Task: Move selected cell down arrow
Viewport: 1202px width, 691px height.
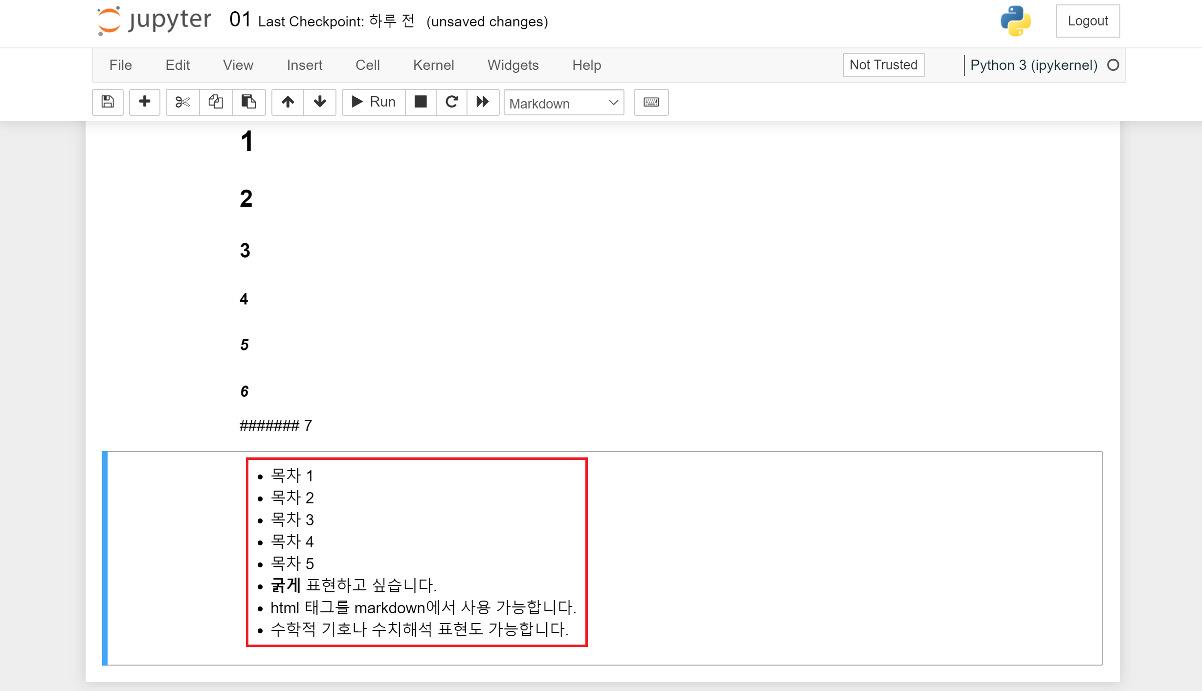Action: (320, 102)
